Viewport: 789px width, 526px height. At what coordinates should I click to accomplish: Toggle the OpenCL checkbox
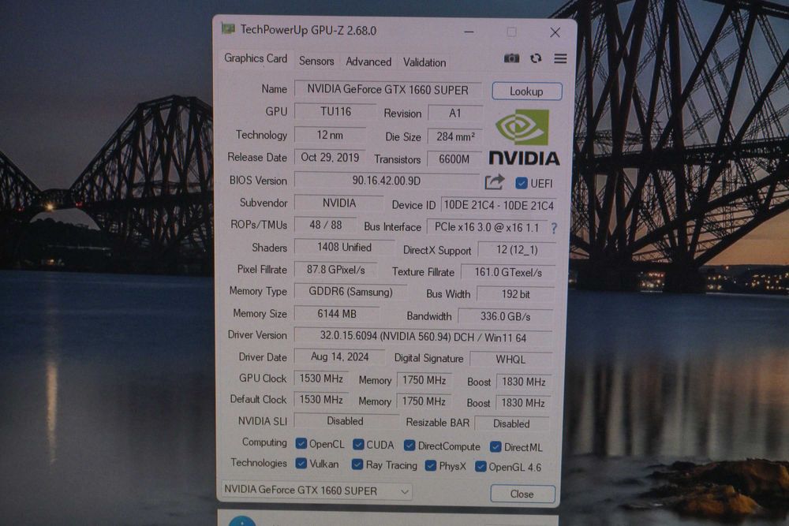pyautogui.click(x=301, y=443)
